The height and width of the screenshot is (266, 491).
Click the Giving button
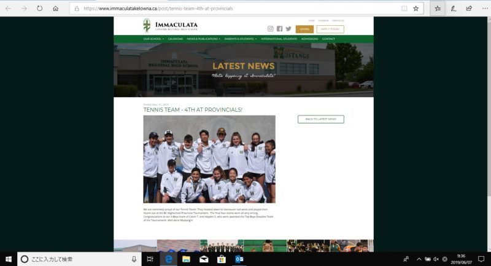pyautogui.click(x=304, y=29)
